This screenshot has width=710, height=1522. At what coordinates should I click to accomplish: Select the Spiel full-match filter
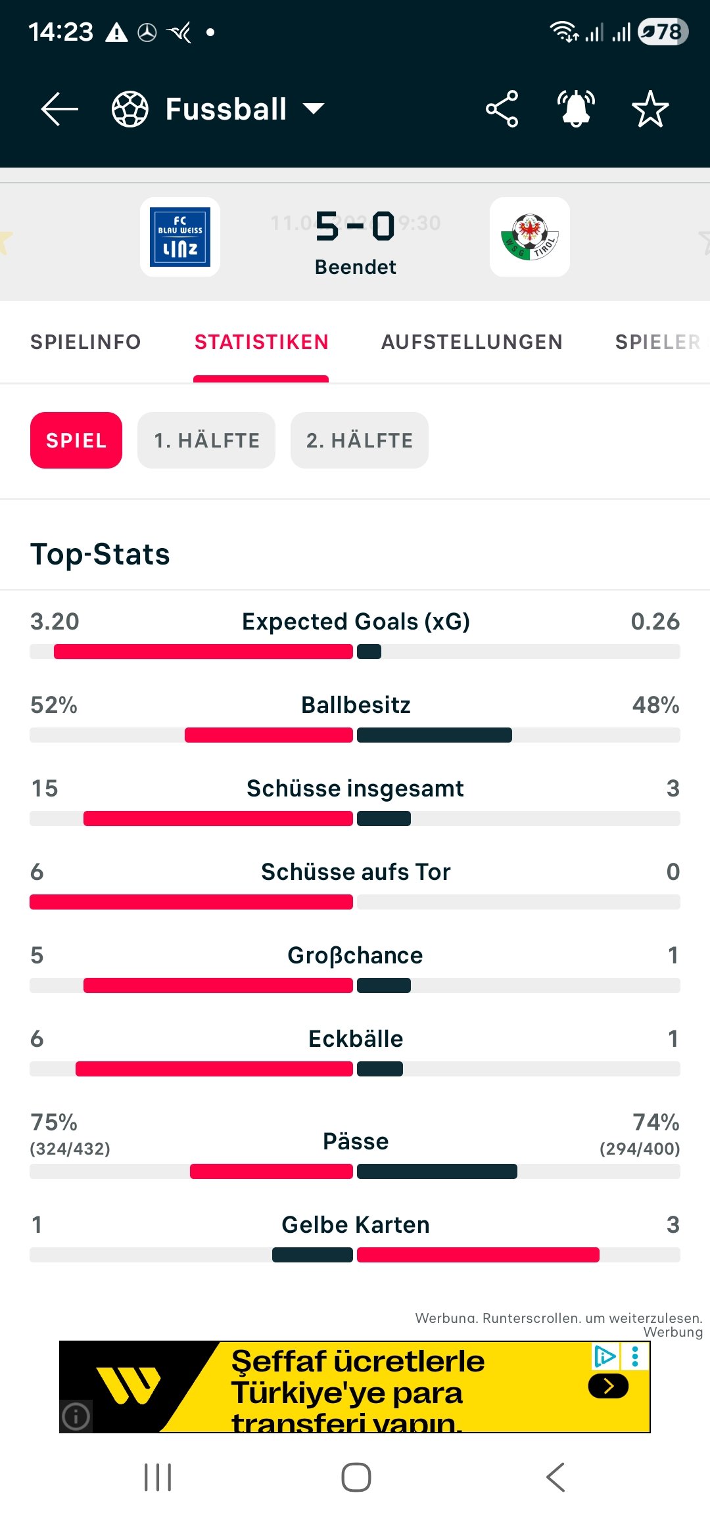pyautogui.click(x=76, y=440)
